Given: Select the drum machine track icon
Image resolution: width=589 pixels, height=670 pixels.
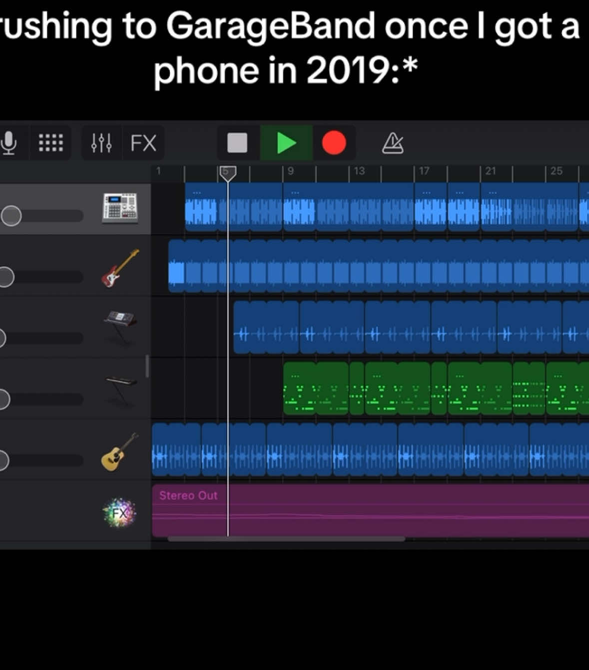Looking at the screenshot, I should click(x=120, y=208).
